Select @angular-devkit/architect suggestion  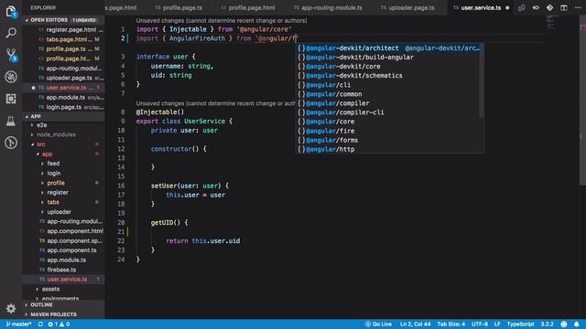387,48
